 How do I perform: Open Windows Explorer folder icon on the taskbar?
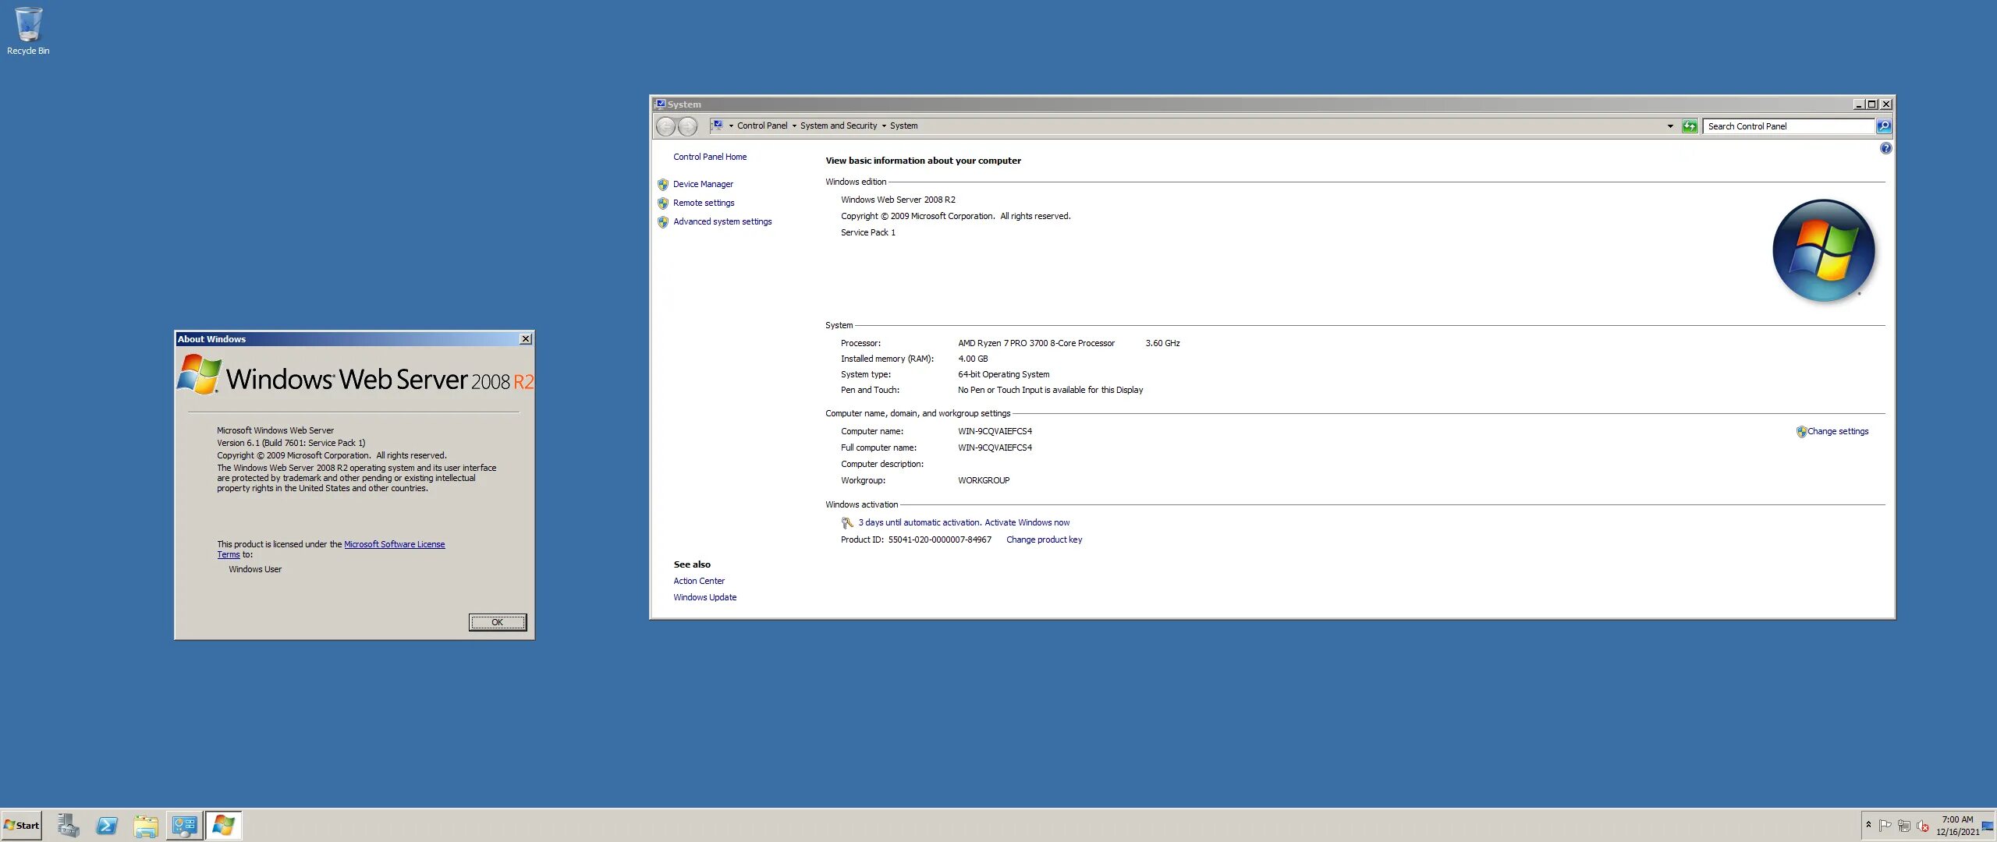tap(145, 826)
